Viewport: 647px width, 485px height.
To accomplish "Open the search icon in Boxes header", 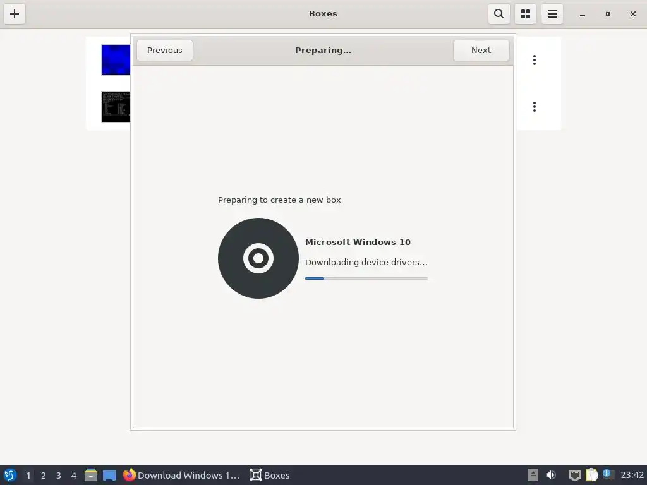I will tap(499, 14).
